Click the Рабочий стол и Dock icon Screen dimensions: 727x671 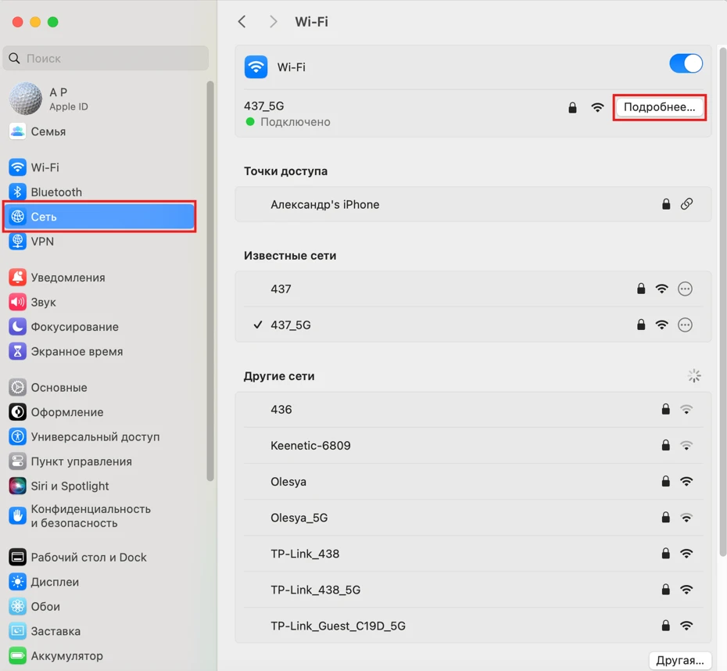pos(18,557)
